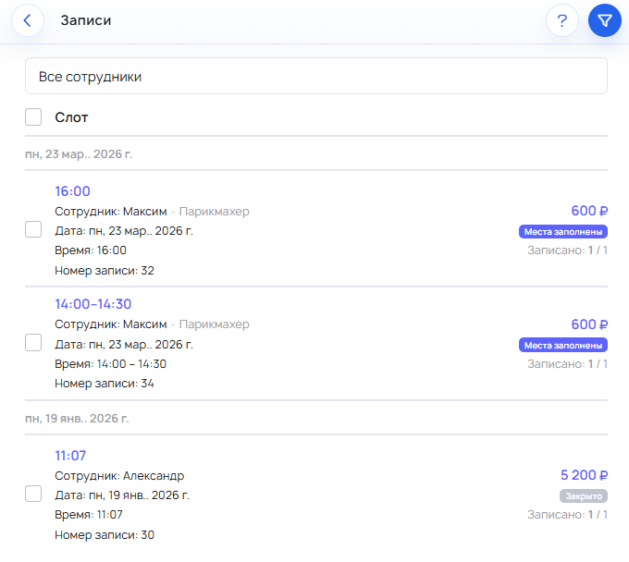Open the 14:00–14:30 slot link
The width and height of the screenshot is (629, 562).
[x=92, y=304]
